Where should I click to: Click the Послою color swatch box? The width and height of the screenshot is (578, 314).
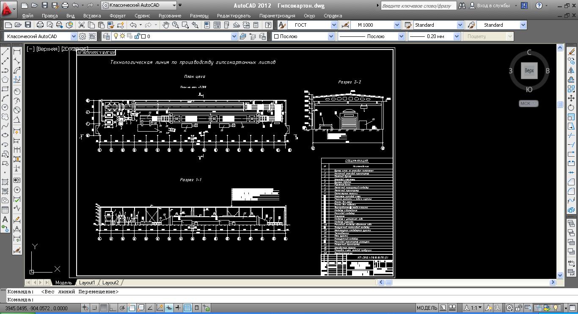click(276, 36)
